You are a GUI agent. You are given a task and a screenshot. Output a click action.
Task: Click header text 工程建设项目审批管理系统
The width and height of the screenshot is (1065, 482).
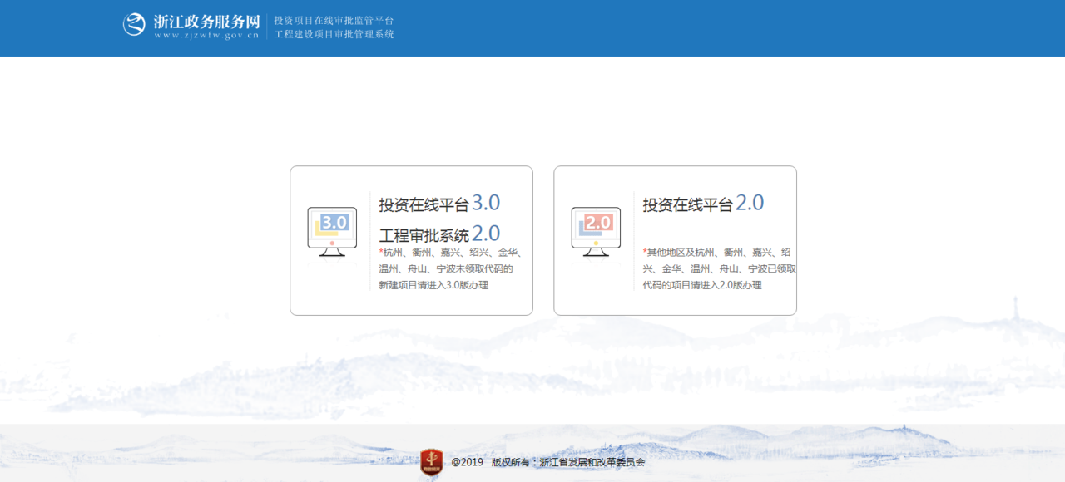[334, 35]
